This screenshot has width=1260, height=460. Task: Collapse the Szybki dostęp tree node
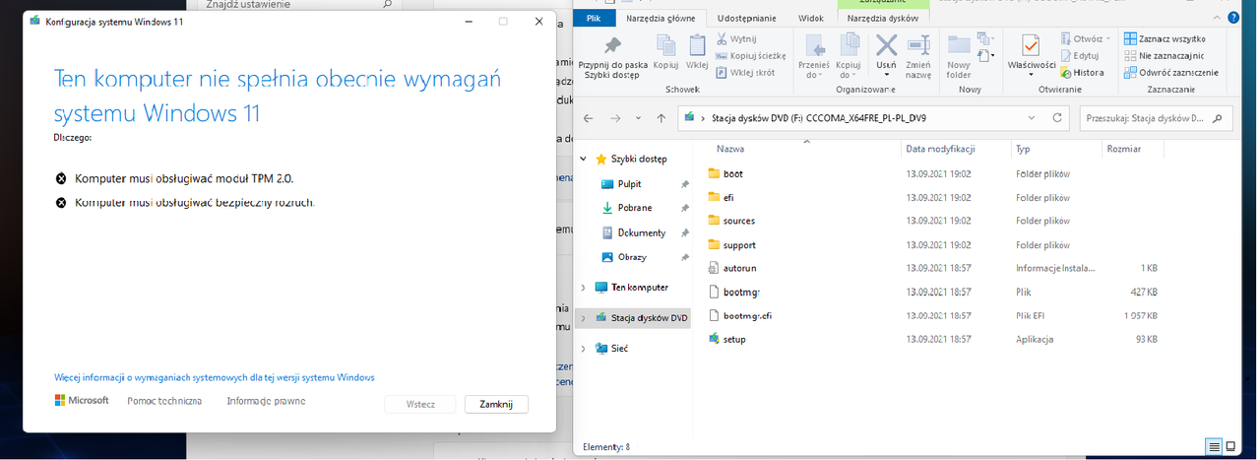point(584,159)
